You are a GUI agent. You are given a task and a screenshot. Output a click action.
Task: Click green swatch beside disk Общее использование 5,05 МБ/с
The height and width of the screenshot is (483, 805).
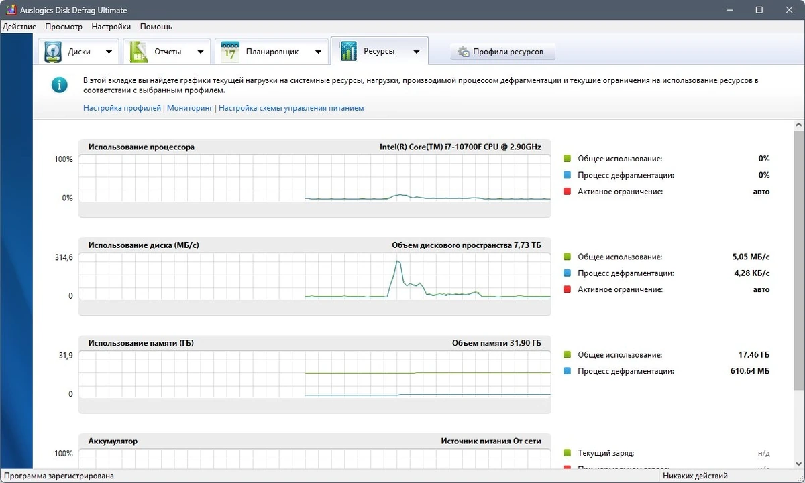pyautogui.click(x=567, y=257)
